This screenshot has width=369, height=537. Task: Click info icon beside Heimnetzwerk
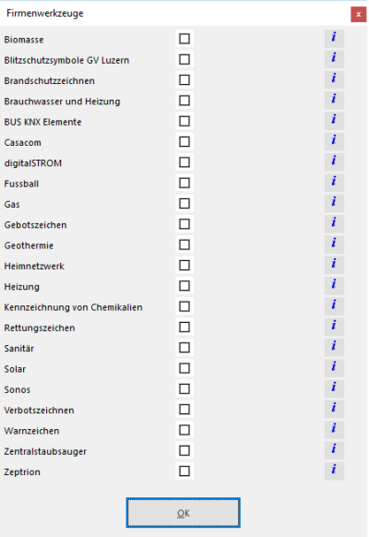(x=334, y=265)
